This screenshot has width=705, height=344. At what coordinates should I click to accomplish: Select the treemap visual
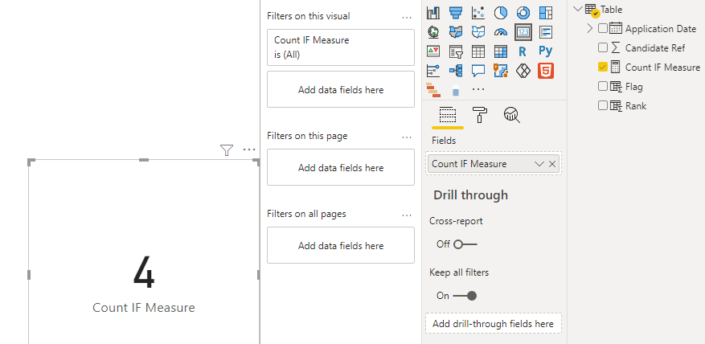(x=545, y=13)
